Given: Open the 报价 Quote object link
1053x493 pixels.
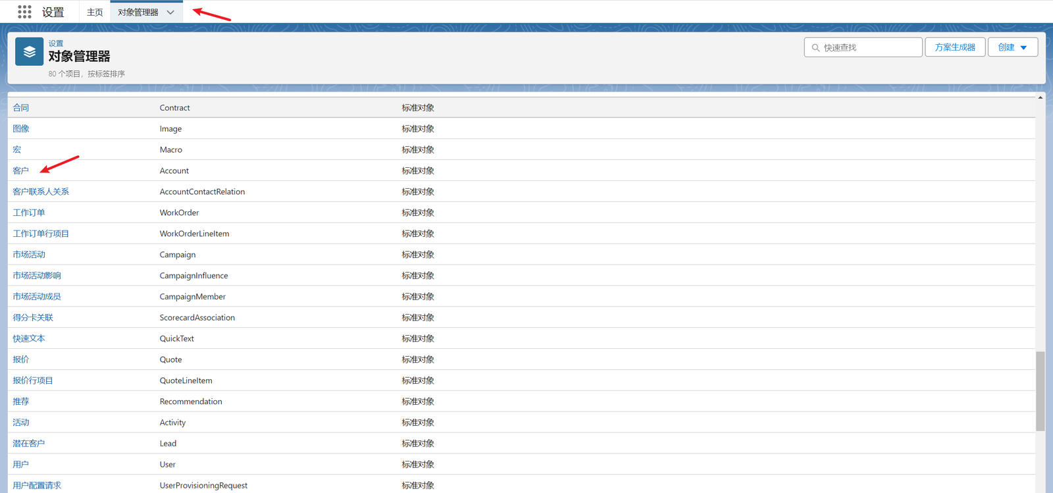Looking at the screenshot, I should (x=21, y=359).
